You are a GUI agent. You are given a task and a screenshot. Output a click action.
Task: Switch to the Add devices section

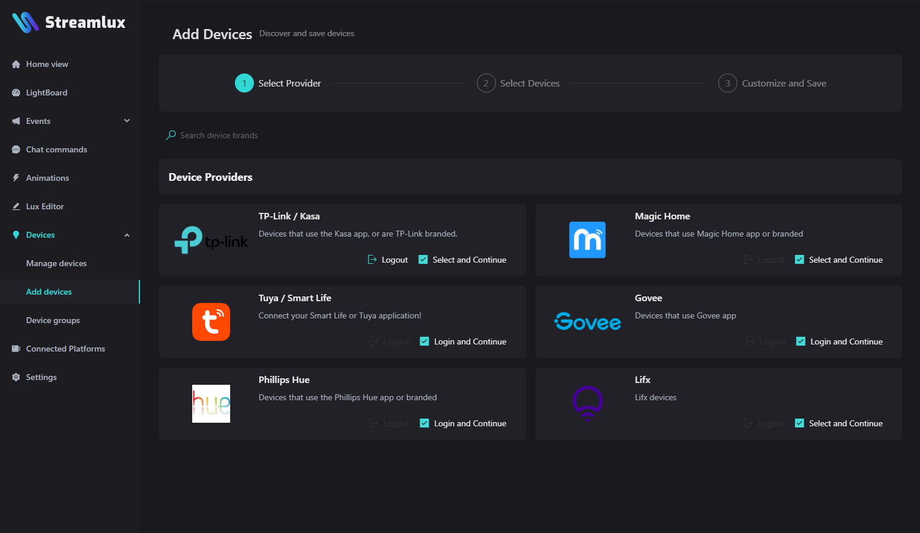(49, 292)
